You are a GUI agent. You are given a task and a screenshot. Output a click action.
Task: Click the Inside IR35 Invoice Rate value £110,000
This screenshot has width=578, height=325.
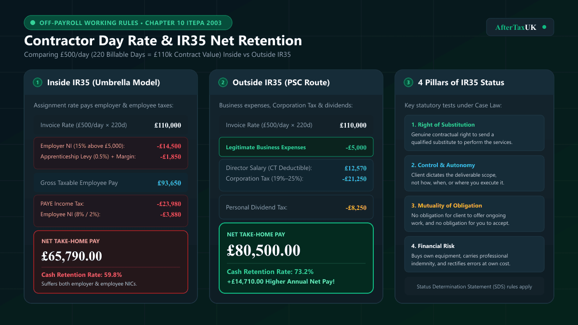[168, 125]
